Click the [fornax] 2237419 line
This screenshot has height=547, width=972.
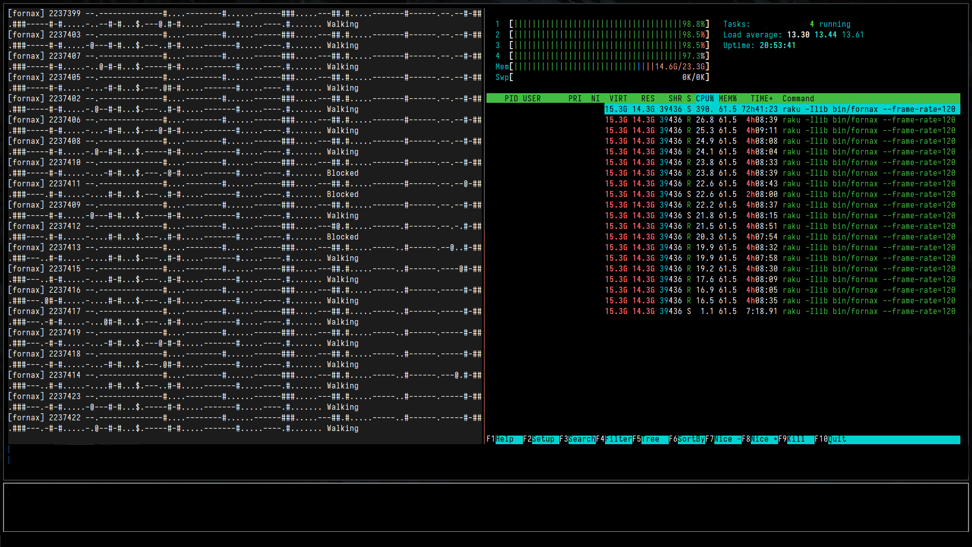point(245,333)
